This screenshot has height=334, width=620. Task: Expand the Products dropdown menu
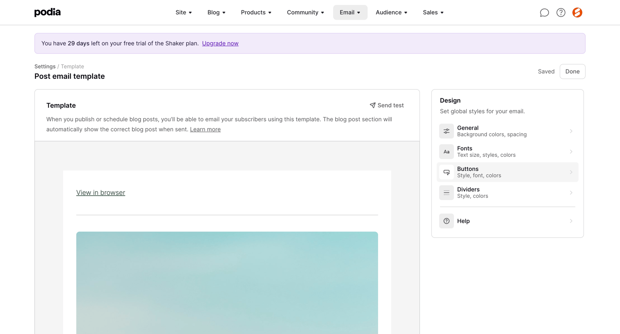256,13
